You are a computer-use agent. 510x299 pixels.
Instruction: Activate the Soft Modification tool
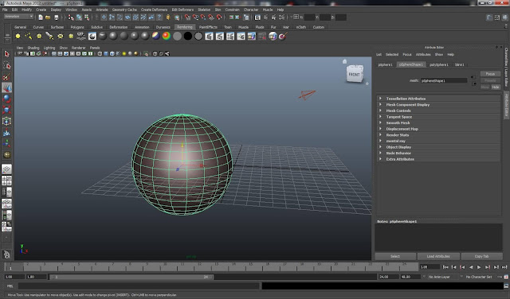pos(6,133)
